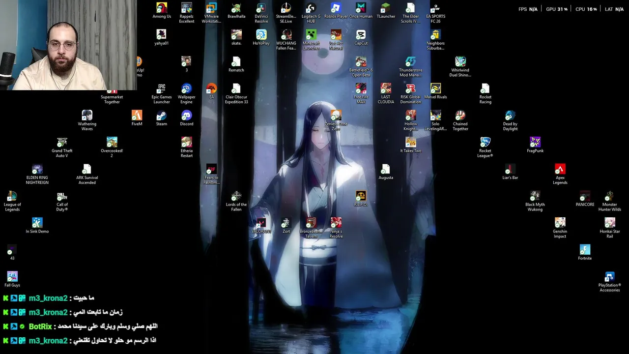Open the Black Myth Wukong shortcut

(x=535, y=202)
